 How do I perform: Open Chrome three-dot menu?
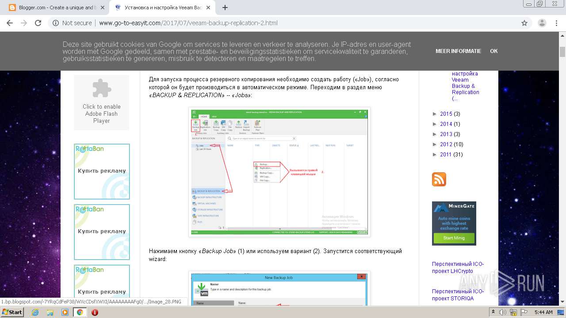tap(556, 23)
